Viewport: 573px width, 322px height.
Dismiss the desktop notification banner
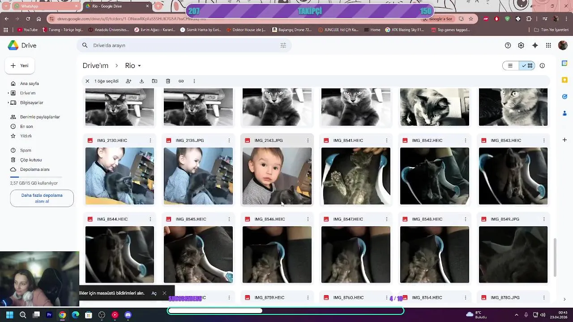(164, 293)
